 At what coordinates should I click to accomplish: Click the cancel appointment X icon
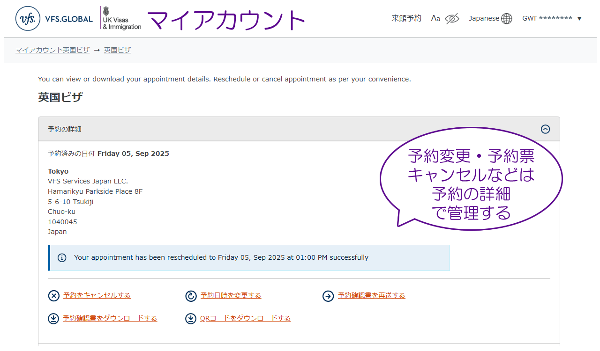(x=54, y=296)
